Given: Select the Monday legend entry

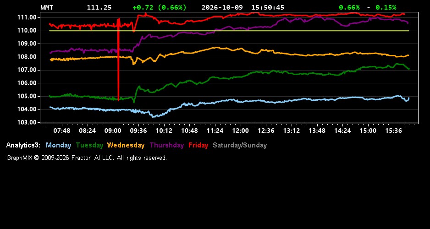Looking at the screenshot, I should click(x=58, y=146).
